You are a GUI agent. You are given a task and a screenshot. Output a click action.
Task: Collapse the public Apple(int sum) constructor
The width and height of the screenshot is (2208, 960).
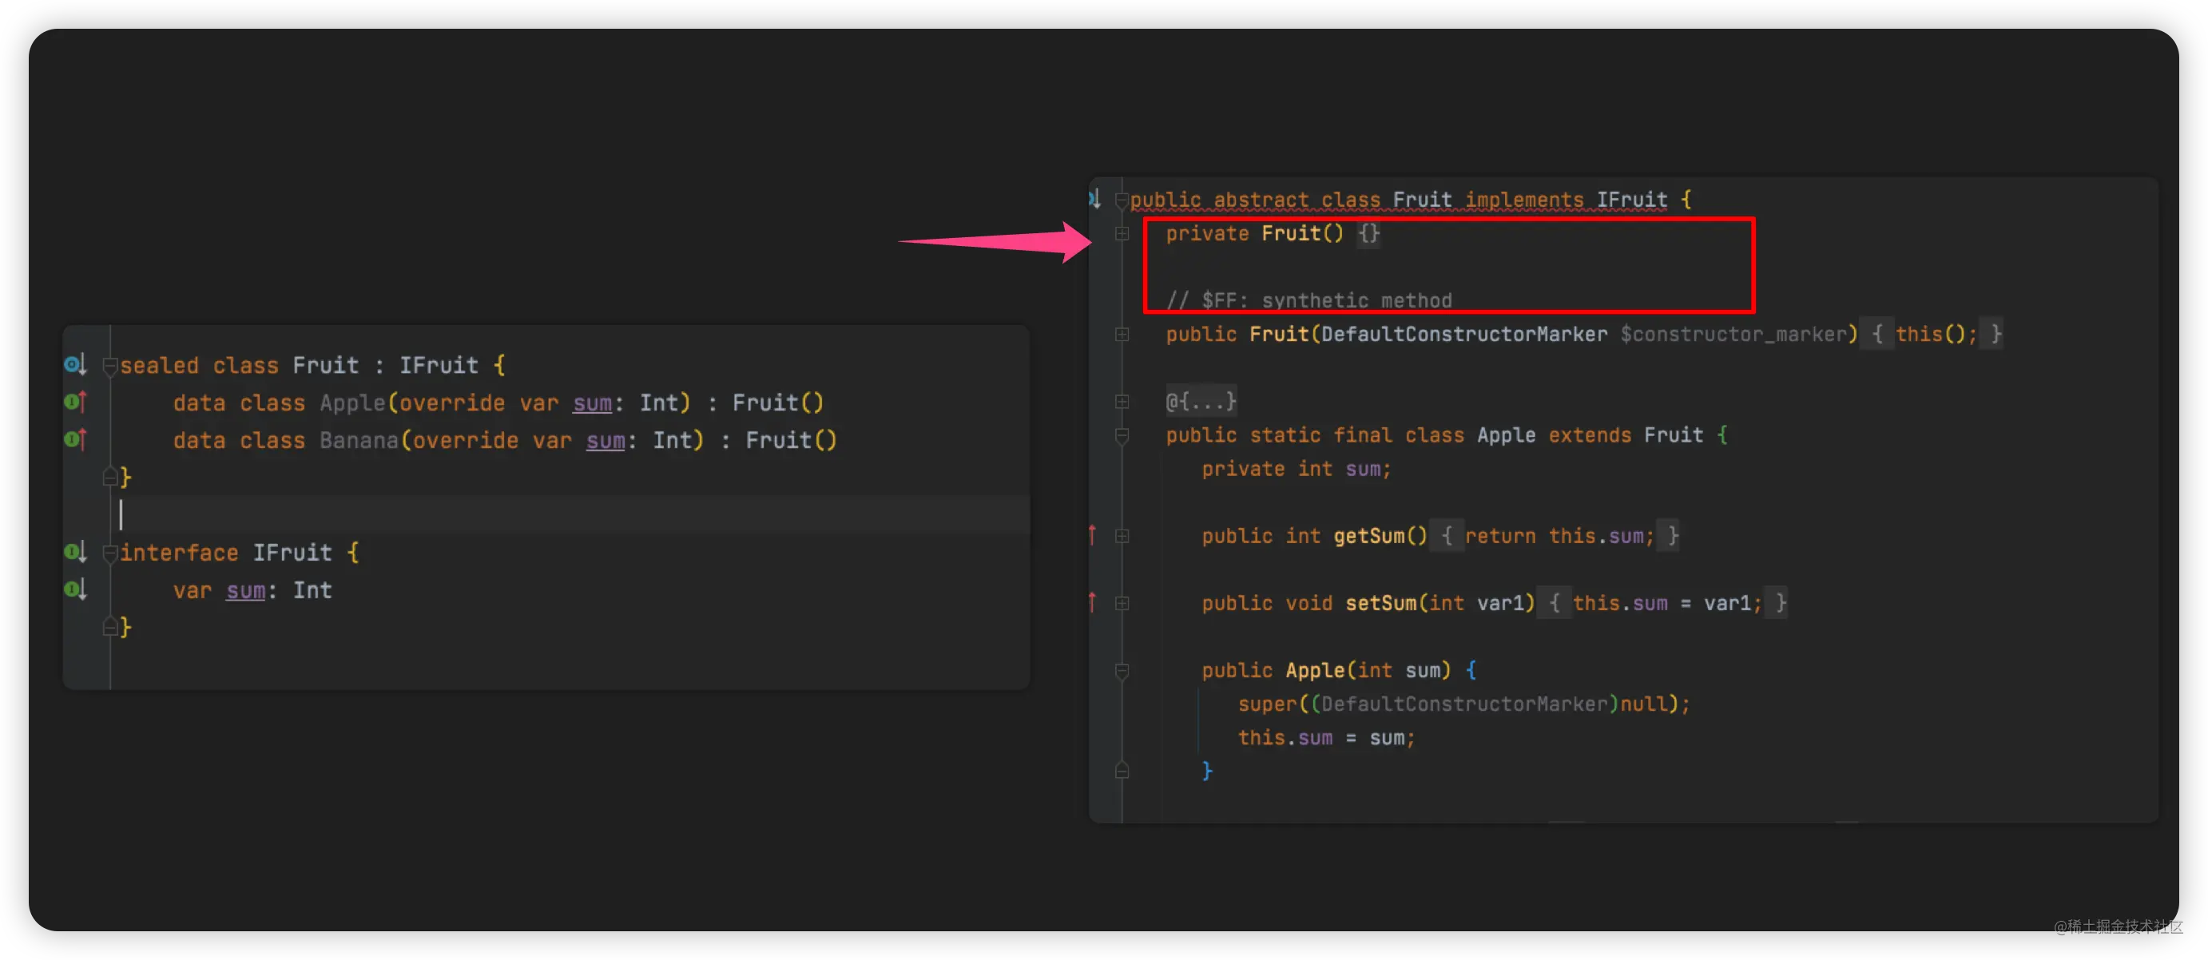pos(1121,671)
